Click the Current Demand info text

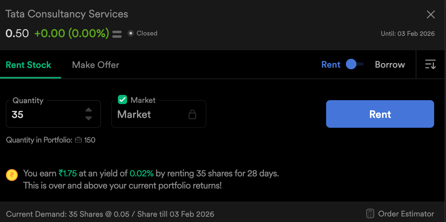click(110, 214)
